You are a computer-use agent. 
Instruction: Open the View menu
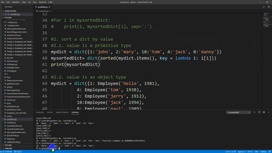click(x=24, y=2)
